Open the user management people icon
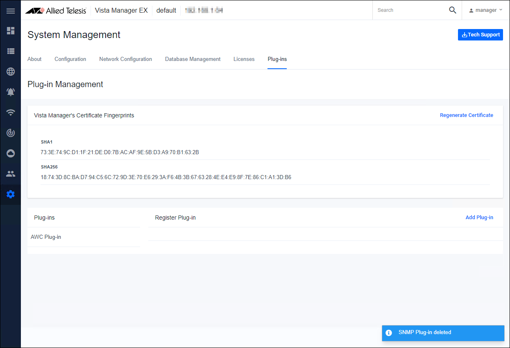 tap(11, 174)
